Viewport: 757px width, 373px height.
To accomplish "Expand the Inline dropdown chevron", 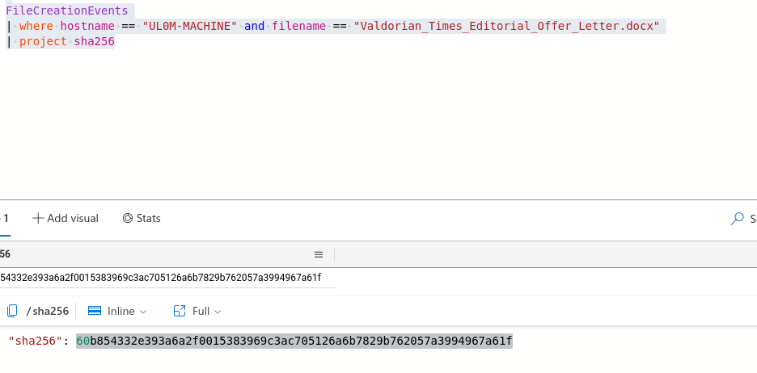I will 144,312.
